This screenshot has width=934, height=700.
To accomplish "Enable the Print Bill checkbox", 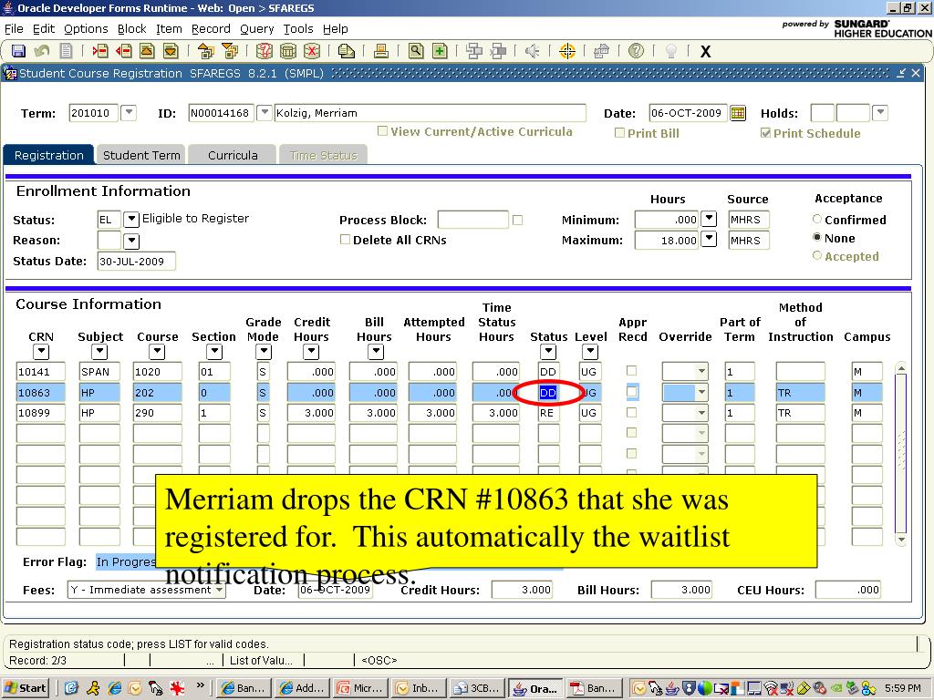I will (620, 133).
